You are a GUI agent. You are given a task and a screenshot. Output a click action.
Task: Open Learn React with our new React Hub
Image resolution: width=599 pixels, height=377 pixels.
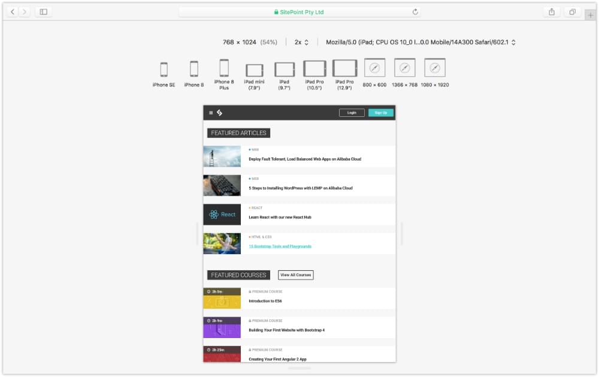[x=280, y=217]
